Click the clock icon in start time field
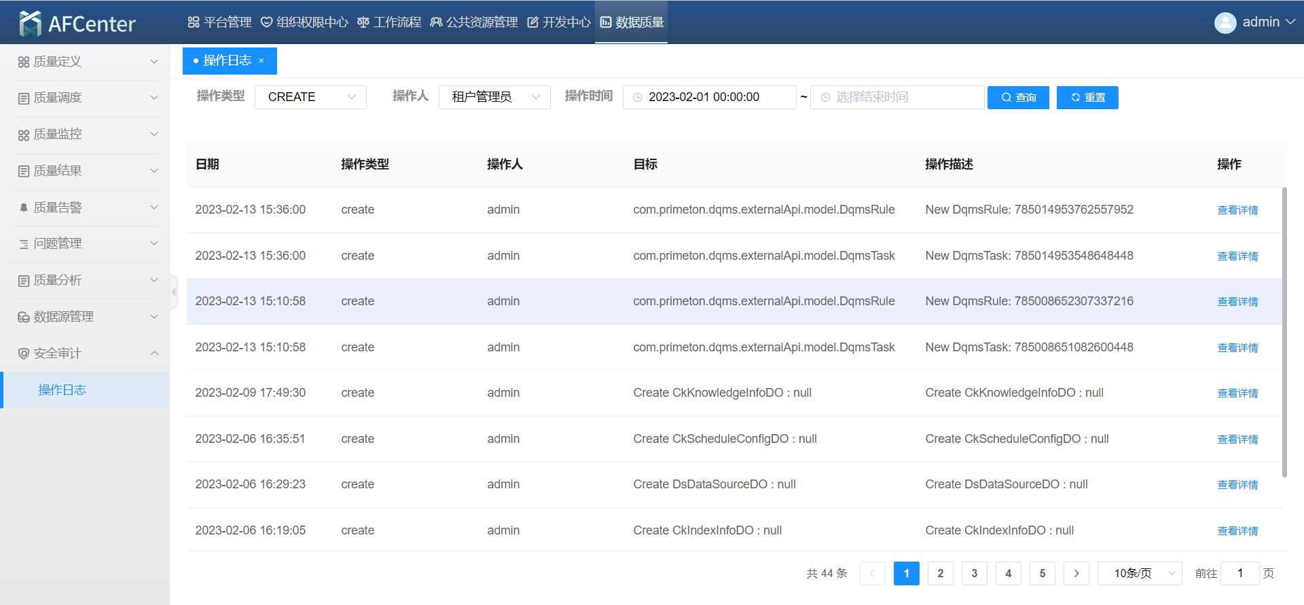Viewport: 1304px width, 605px height. (638, 98)
